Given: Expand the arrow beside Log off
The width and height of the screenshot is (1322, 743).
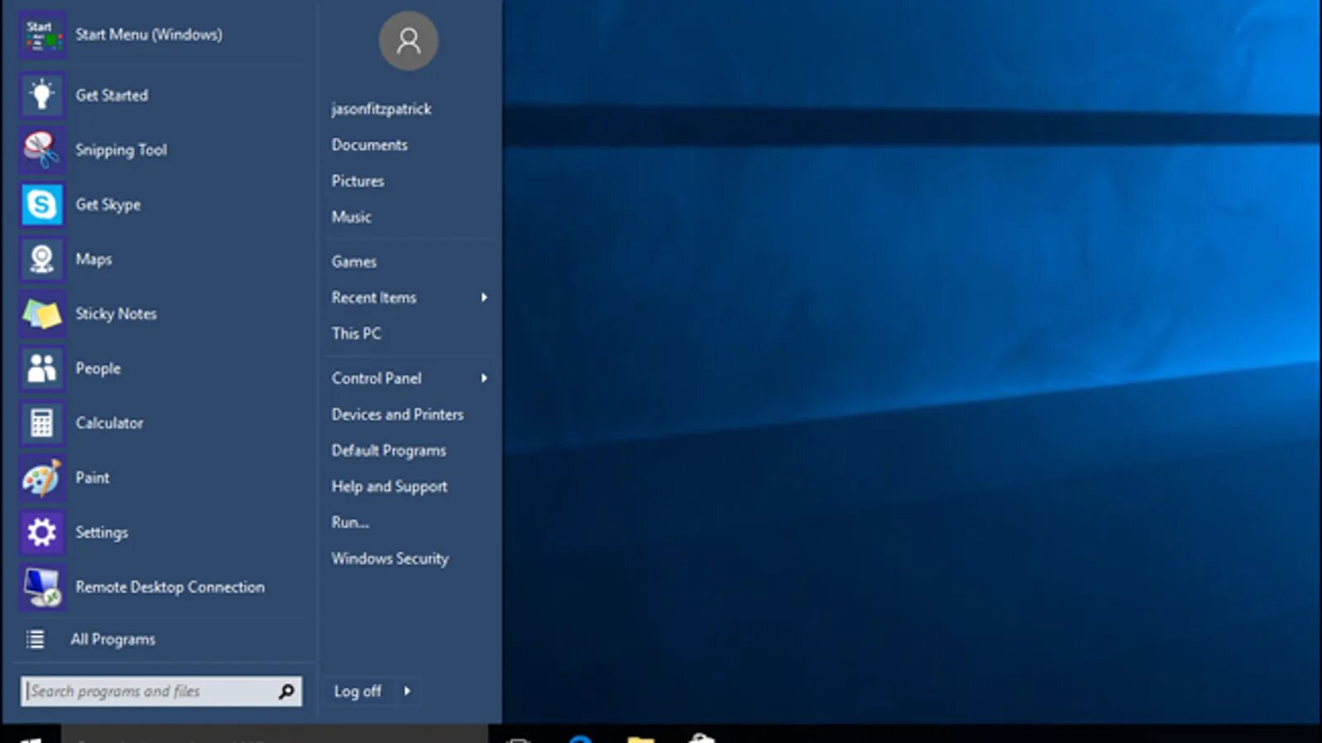Looking at the screenshot, I should (x=407, y=691).
